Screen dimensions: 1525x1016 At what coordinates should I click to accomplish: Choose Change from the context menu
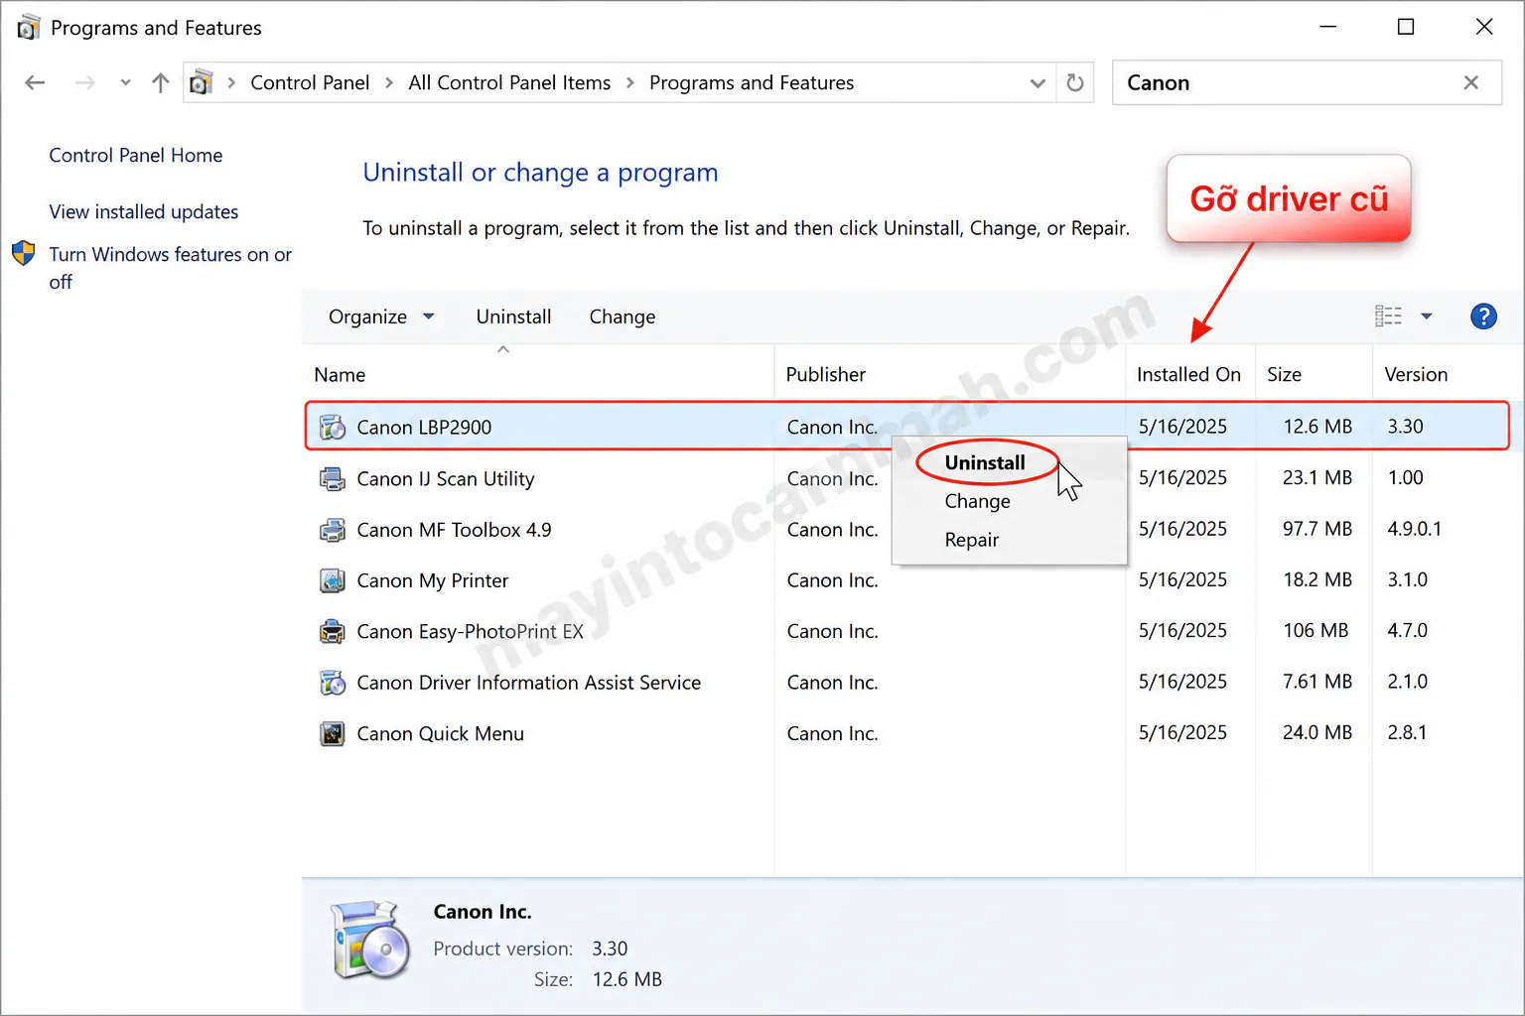point(977,501)
